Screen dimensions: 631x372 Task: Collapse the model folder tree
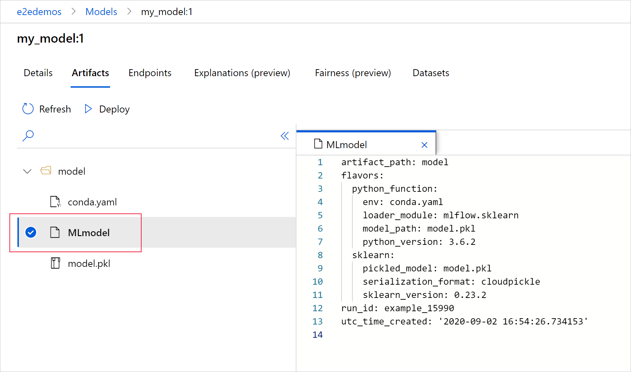coord(27,171)
